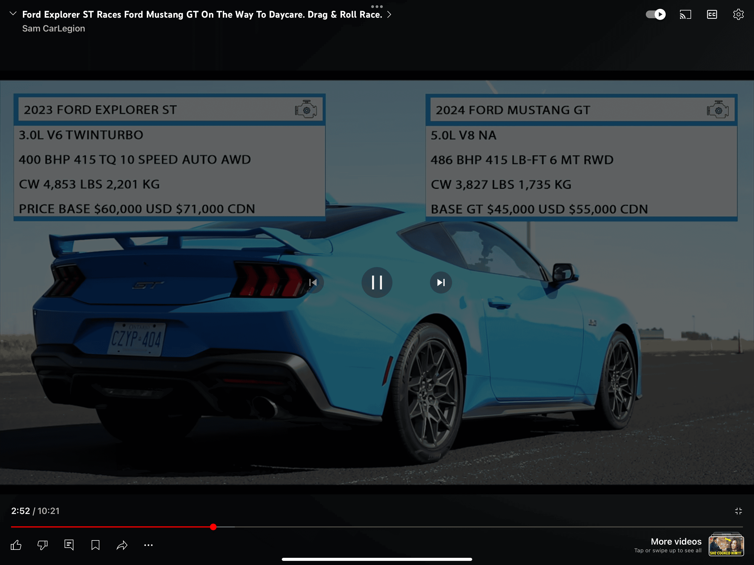Screen dimensions: 754x565
Task: Dislike the video with thumbs down
Action: pos(43,545)
